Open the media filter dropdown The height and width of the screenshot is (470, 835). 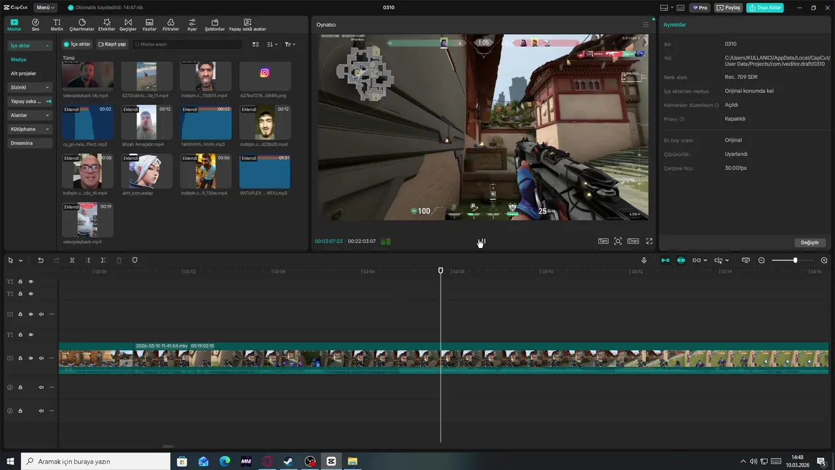coord(290,44)
